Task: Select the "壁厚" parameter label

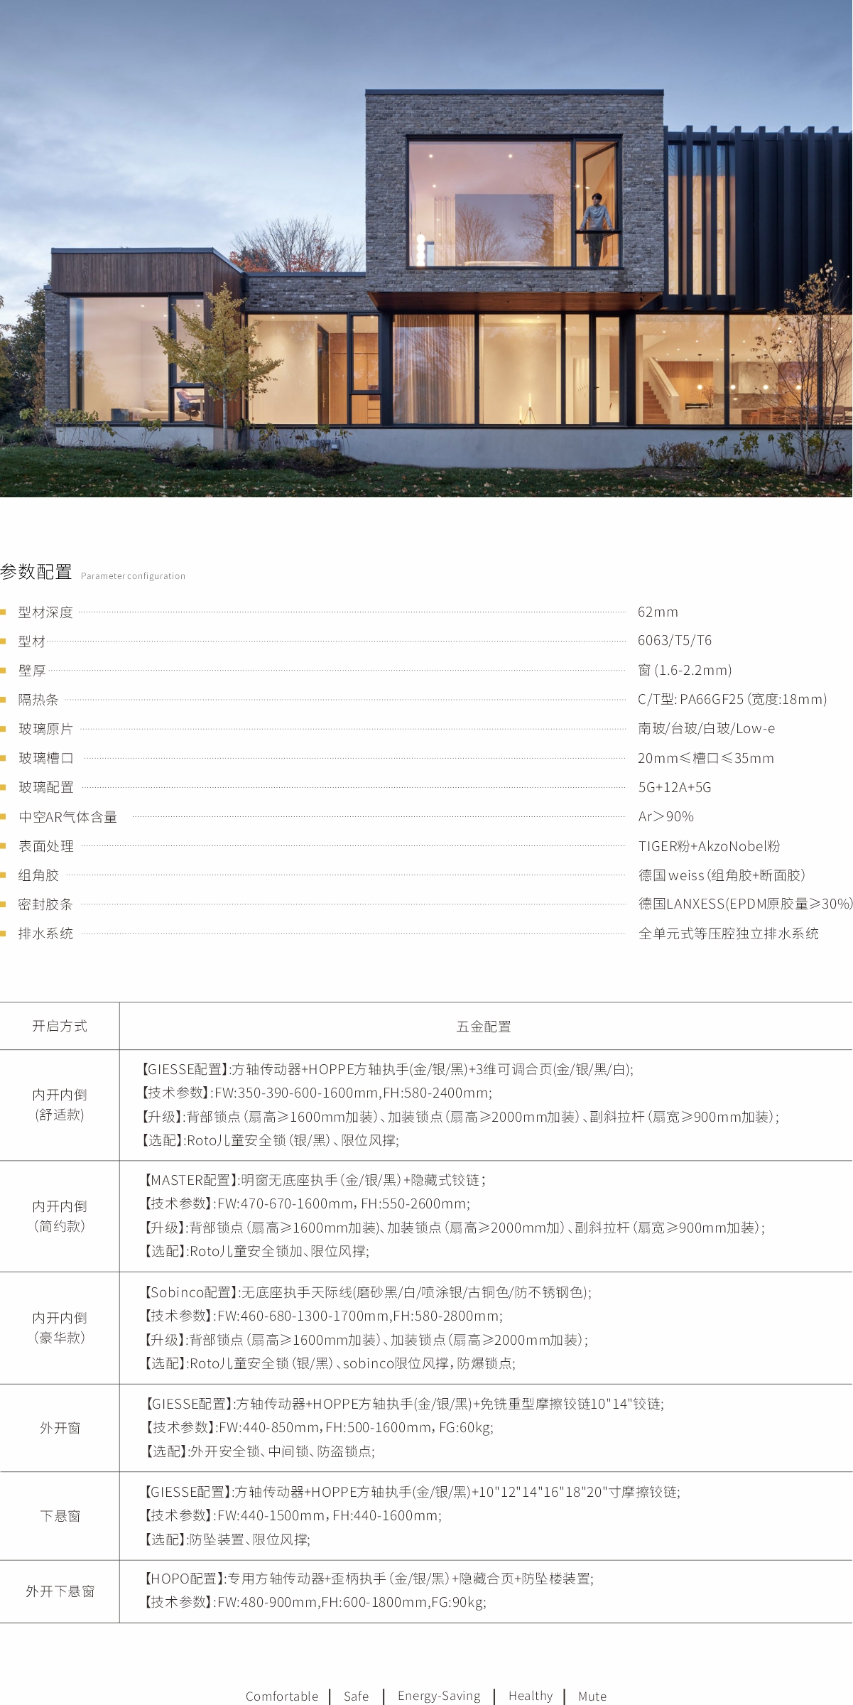Action: tap(32, 671)
